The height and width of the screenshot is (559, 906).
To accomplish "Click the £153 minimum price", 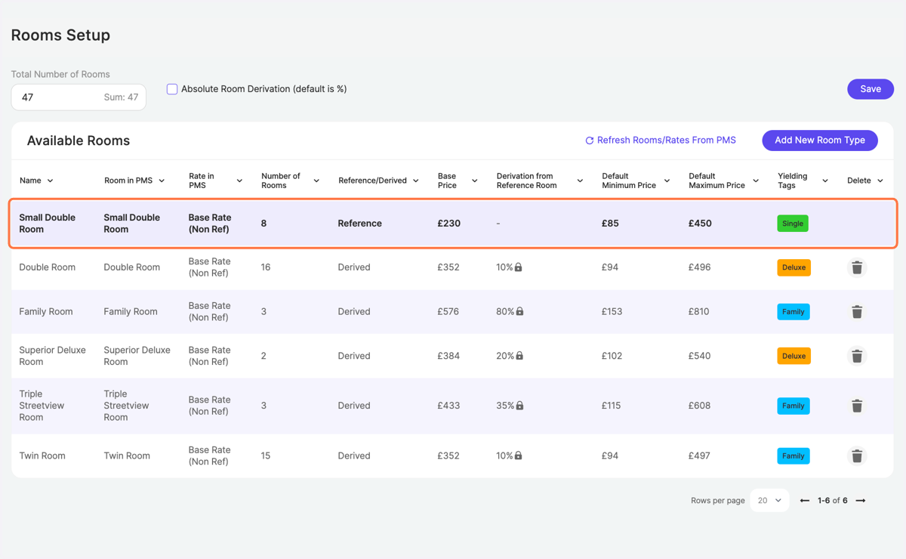I will point(612,311).
